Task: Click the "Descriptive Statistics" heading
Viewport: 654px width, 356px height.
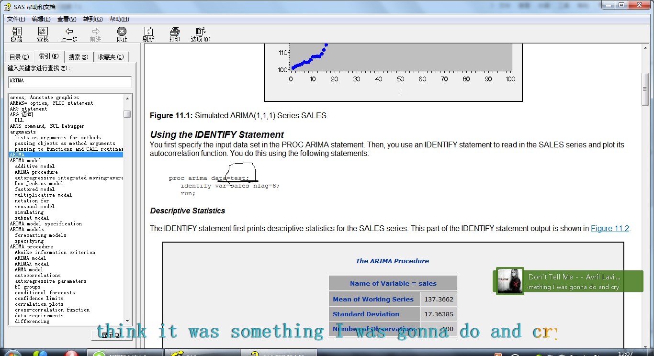Action: [x=188, y=211]
